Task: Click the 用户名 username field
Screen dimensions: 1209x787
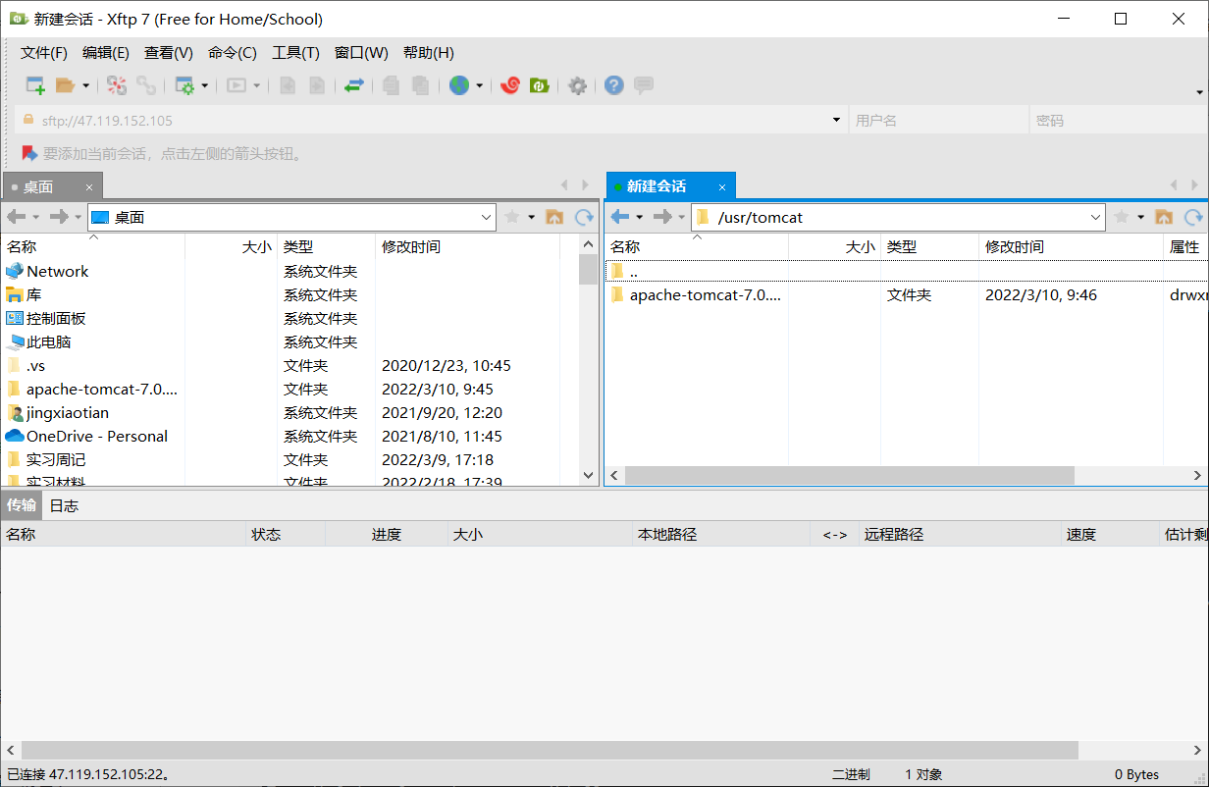Action: pyautogui.click(x=938, y=121)
